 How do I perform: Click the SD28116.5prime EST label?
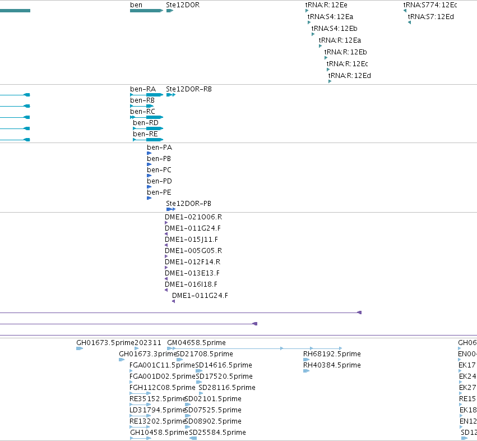pos(227,388)
